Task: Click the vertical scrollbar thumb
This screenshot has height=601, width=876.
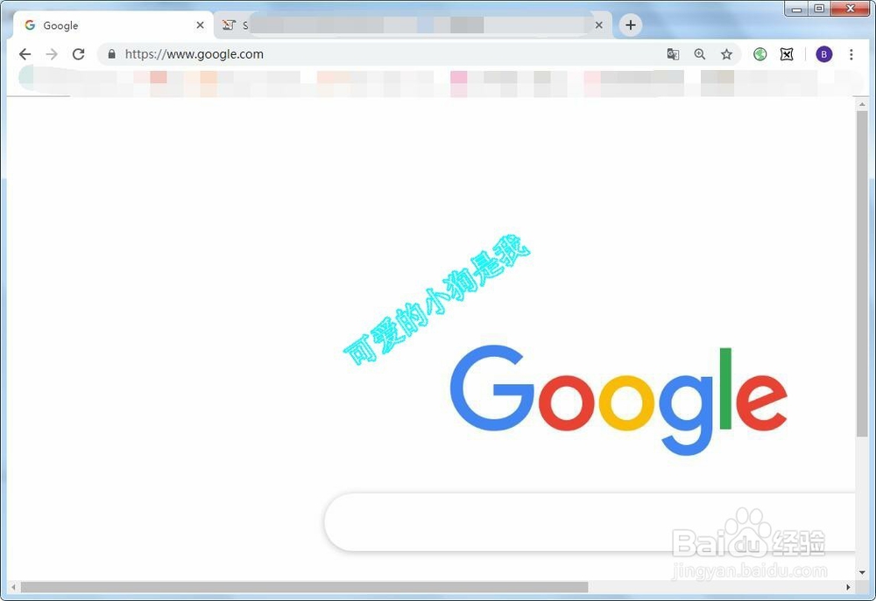Action: tap(862, 274)
